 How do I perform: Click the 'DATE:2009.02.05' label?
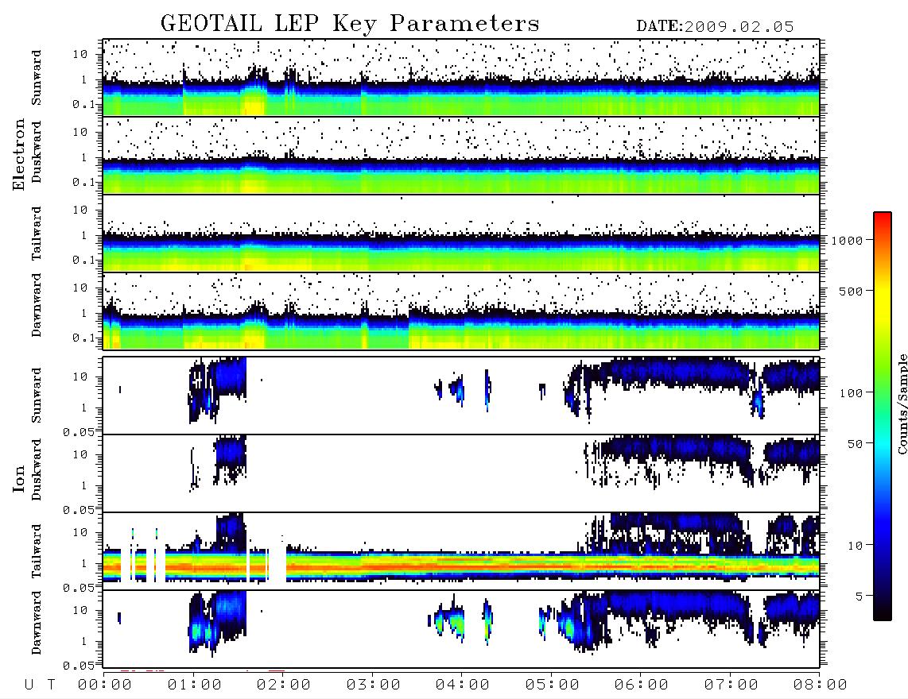click(715, 27)
